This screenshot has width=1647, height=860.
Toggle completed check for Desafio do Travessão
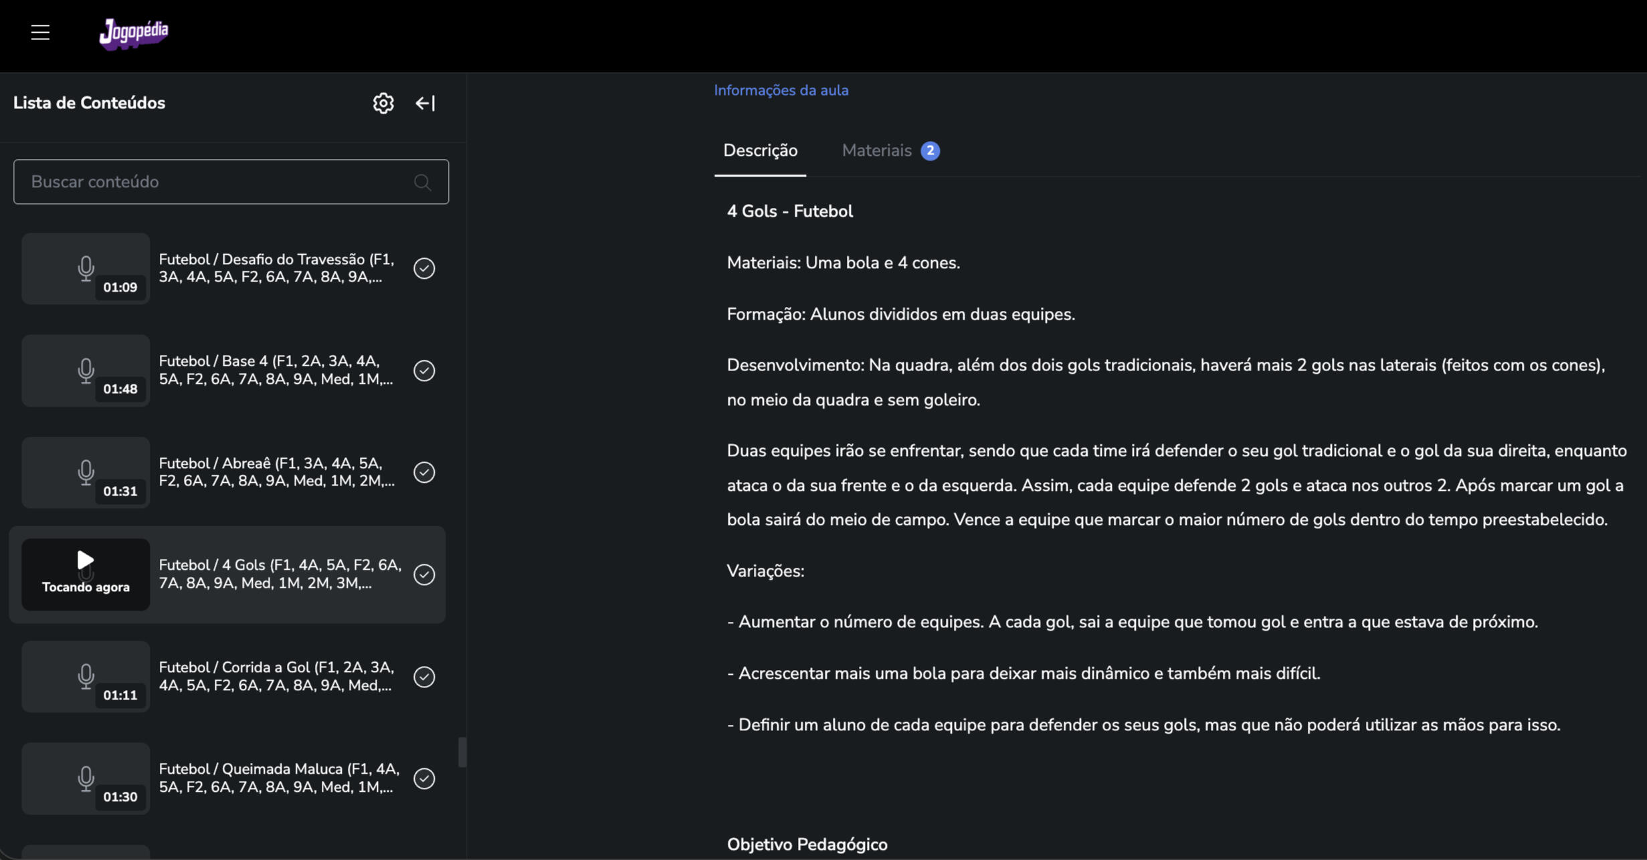(424, 268)
